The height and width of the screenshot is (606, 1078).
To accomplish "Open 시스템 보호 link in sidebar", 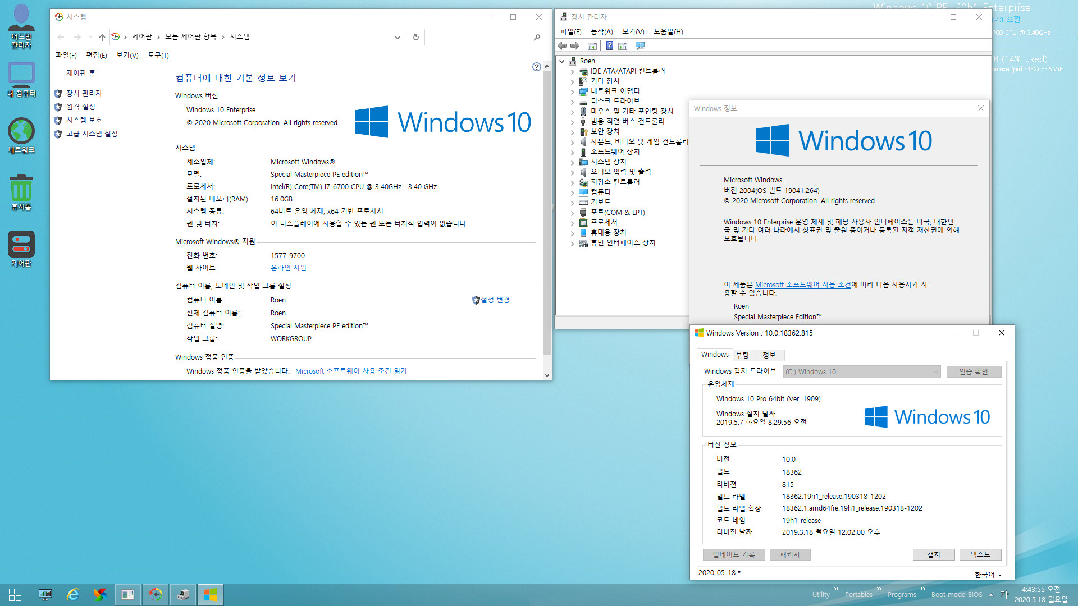I will point(84,120).
